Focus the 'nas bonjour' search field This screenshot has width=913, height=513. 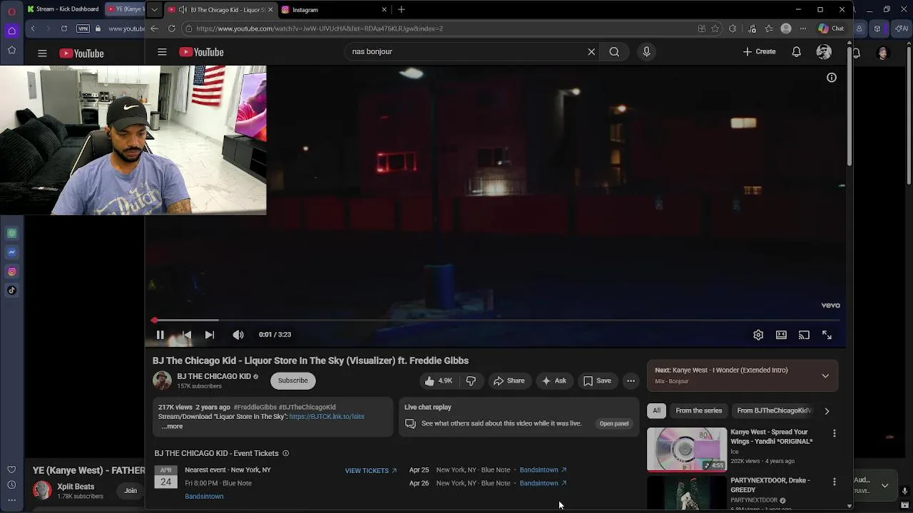(x=464, y=51)
